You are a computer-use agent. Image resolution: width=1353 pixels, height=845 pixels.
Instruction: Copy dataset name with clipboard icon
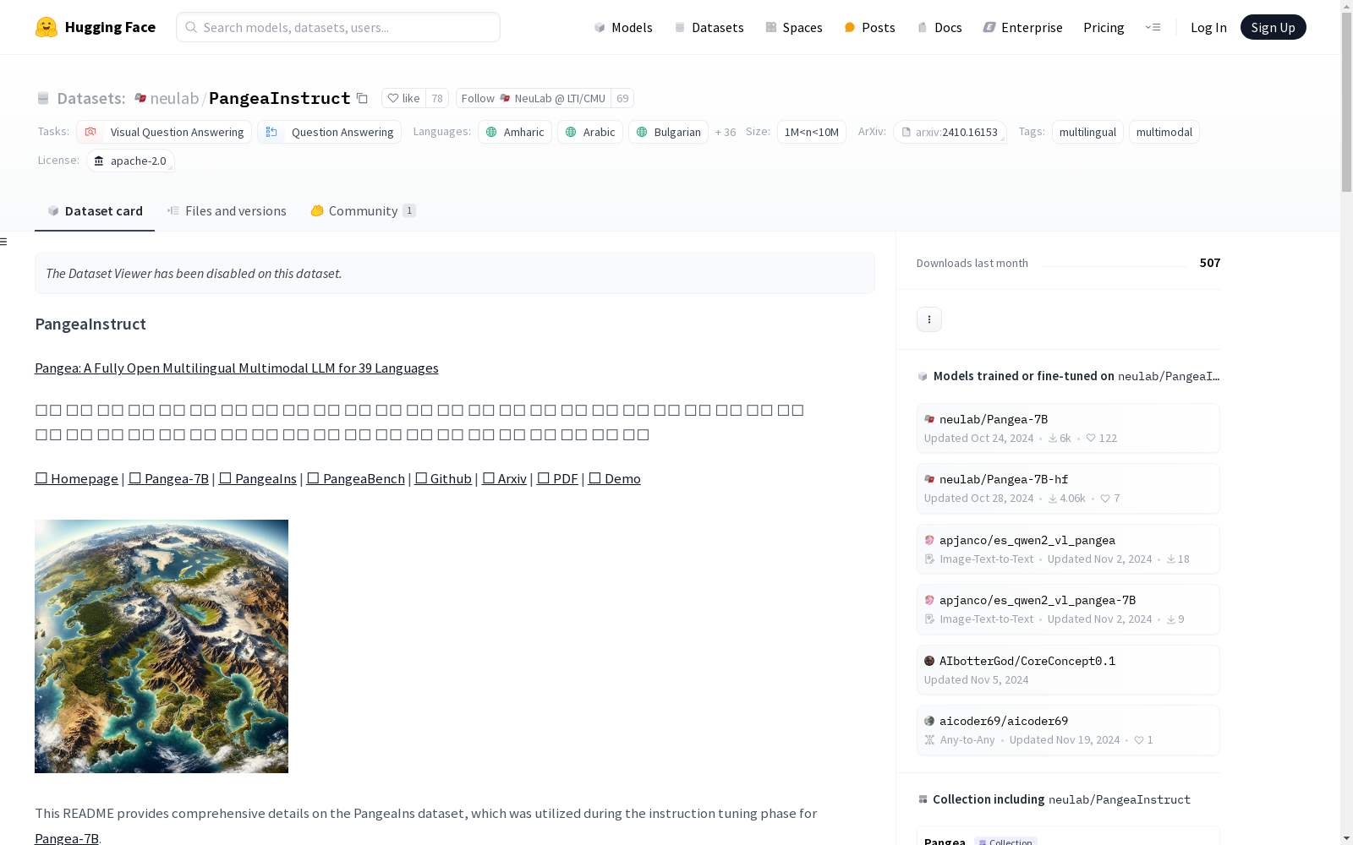click(x=362, y=98)
